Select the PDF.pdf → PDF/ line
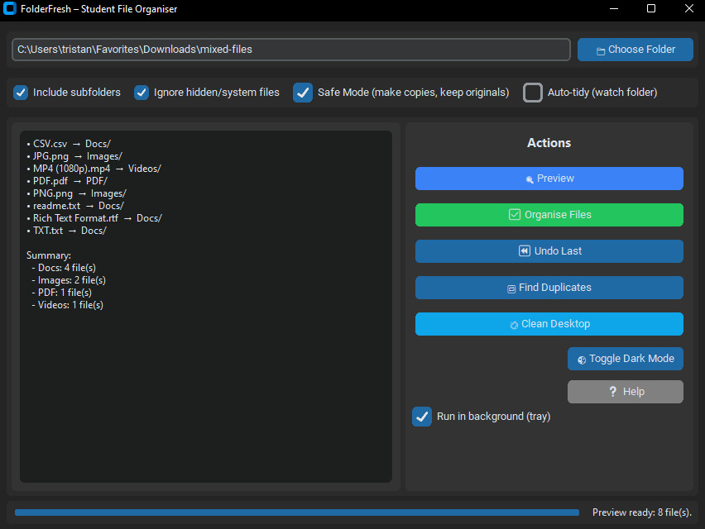The height and width of the screenshot is (529, 705). pos(67,181)
